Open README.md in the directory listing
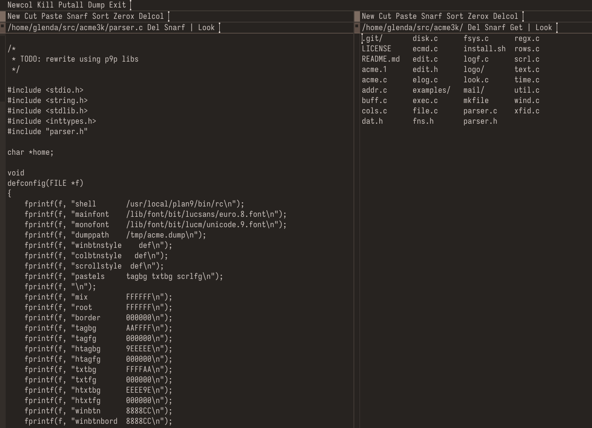 [x=381, y=59]
